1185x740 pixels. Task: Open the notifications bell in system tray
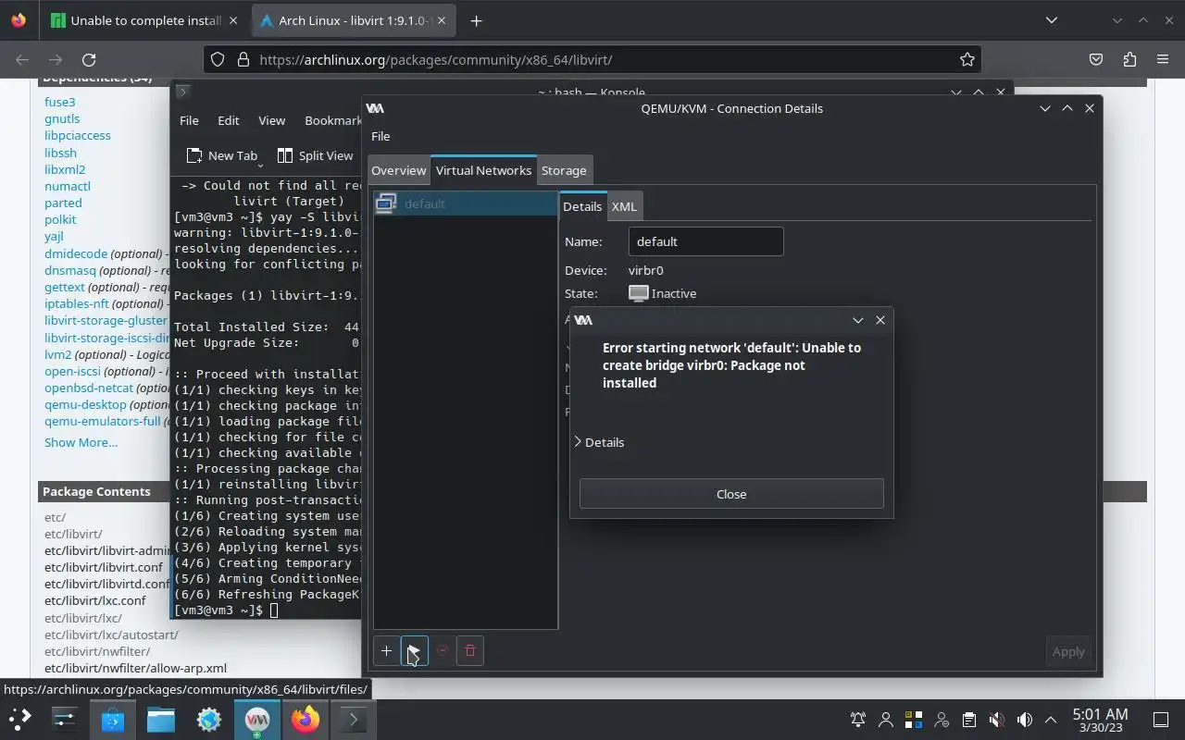858,720
